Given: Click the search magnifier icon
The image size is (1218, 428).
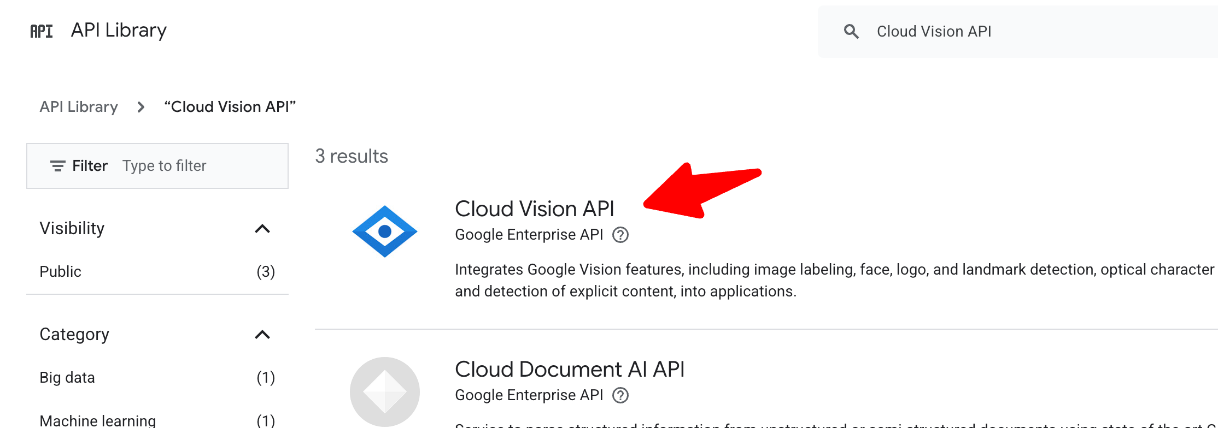Looking at the screenshot, I should click(x=851, y=32).
